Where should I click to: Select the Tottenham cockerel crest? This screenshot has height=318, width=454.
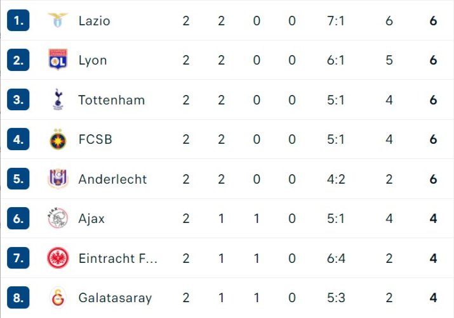coord(58,99)
